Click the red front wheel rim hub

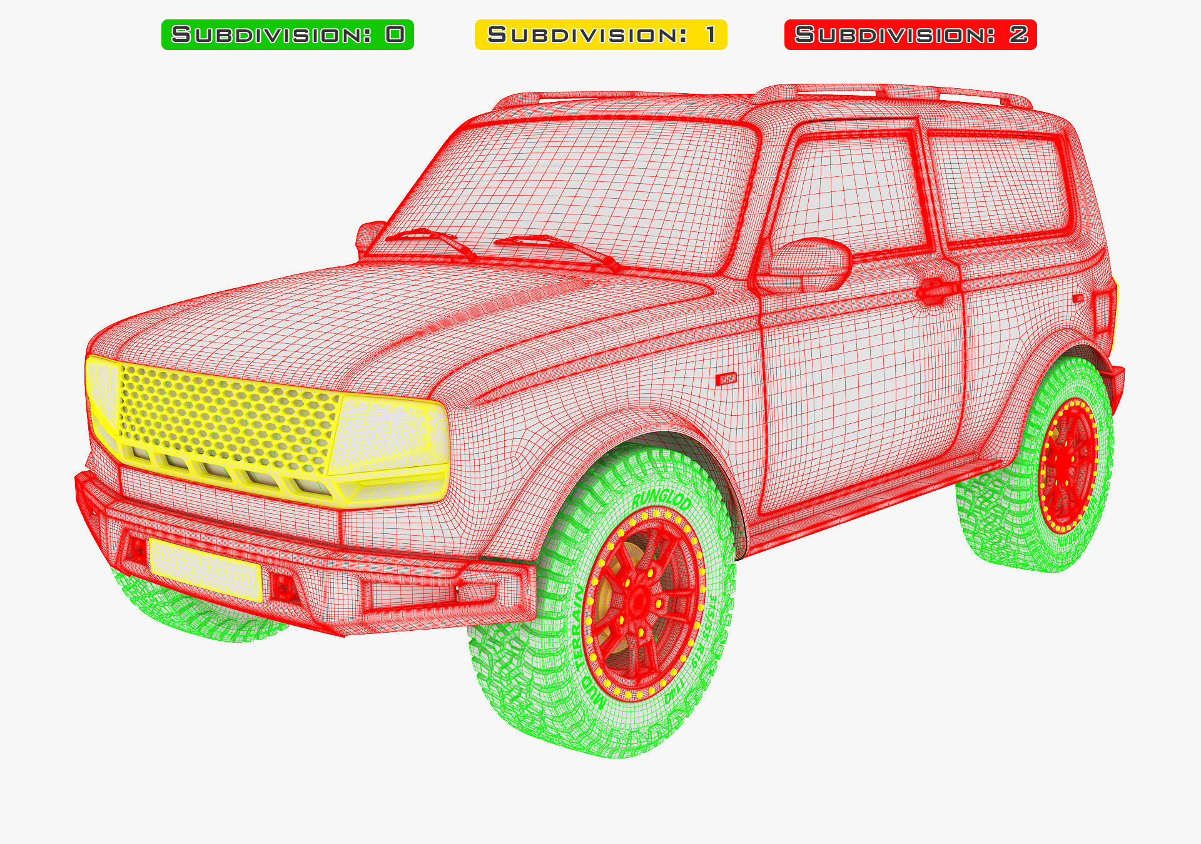point(639,603)
